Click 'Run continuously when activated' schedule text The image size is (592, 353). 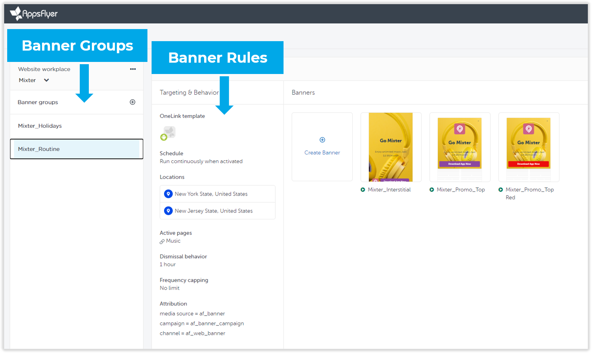click(201, 161)
